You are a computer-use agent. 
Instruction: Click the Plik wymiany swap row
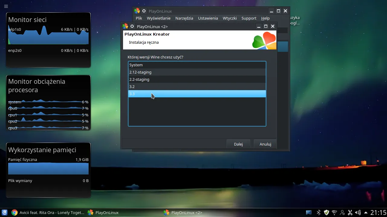(x=48, y=181)
